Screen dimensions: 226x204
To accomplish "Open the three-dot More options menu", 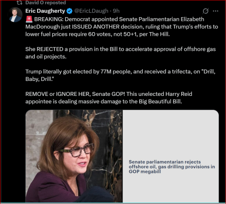I will coord(216,11).
